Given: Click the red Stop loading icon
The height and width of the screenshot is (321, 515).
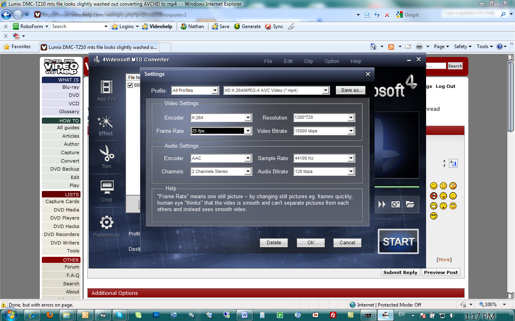Looking at the screenshot, I should coord(387,15).
